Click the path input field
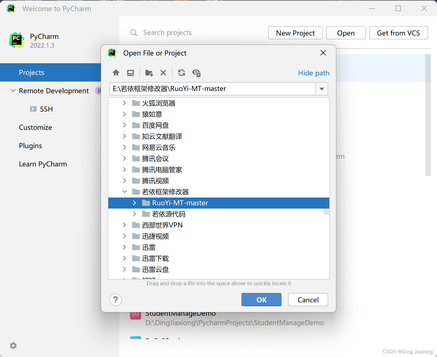This screenshot has width=437, height=357. click(213, 89)
